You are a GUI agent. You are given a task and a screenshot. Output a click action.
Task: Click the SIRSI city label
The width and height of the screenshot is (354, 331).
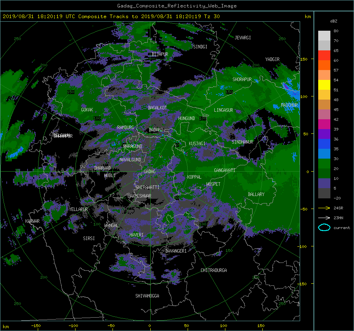pos(89,239)
